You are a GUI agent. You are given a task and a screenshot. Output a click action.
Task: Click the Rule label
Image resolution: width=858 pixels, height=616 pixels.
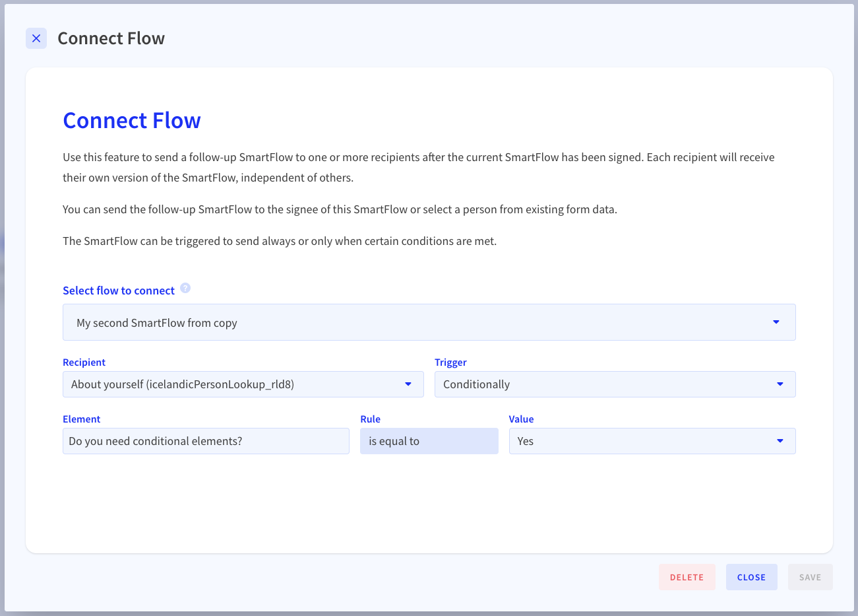click(370, 419)
